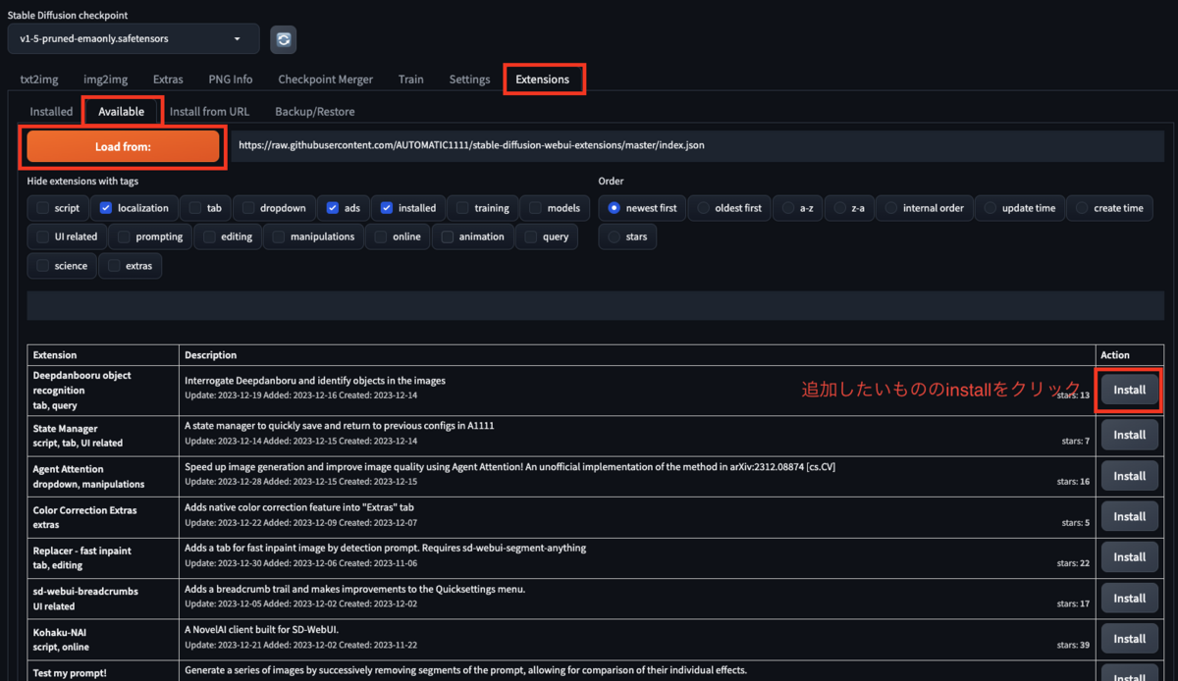Install the sd-webui-breadcrumbs extension
Image resolution: width=1178 pixels, height=681 pixels.
coord(1129,598)
